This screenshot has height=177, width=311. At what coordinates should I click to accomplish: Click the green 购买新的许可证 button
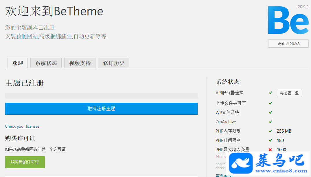[x=25, y=162]
